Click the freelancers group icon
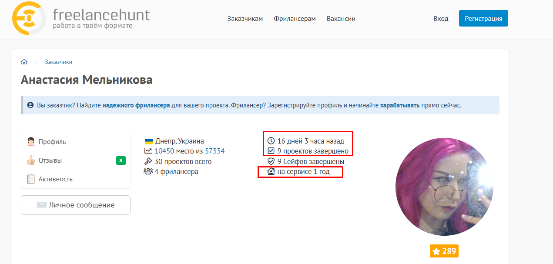The image size is (553, 264). pos(148,171)
